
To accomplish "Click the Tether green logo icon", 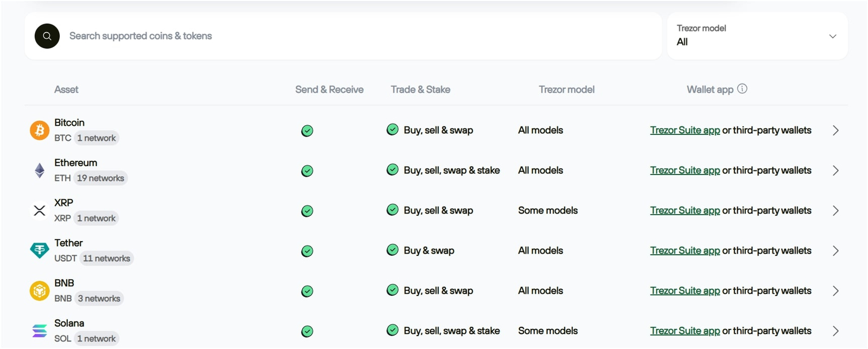I will click(x=40, y=250).
